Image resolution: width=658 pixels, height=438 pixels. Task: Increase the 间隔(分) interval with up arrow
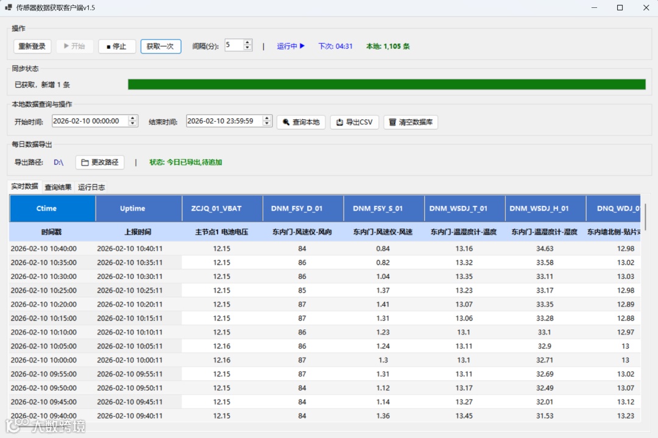(x=247, y=43)
